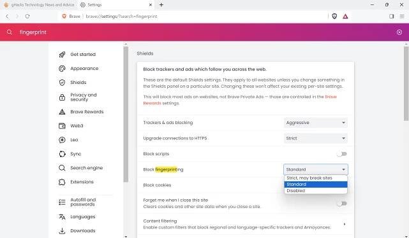Go forward to the next page

coord(17,17)
